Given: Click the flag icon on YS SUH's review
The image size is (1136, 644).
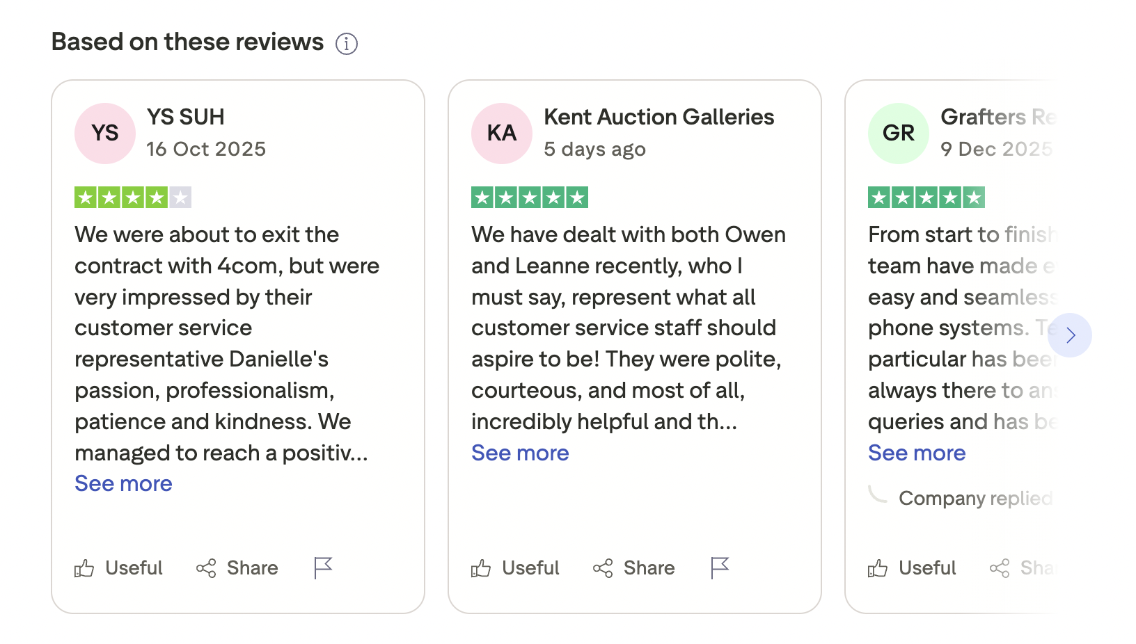Looking at the screenshot, I should click(x=323, y=568).
